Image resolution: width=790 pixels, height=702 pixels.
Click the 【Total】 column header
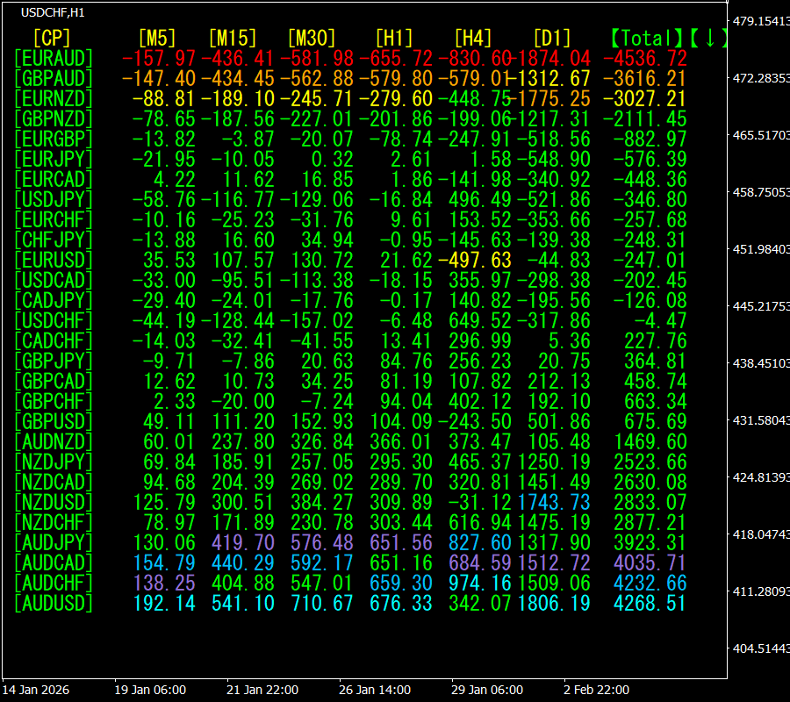click(646, 39)
